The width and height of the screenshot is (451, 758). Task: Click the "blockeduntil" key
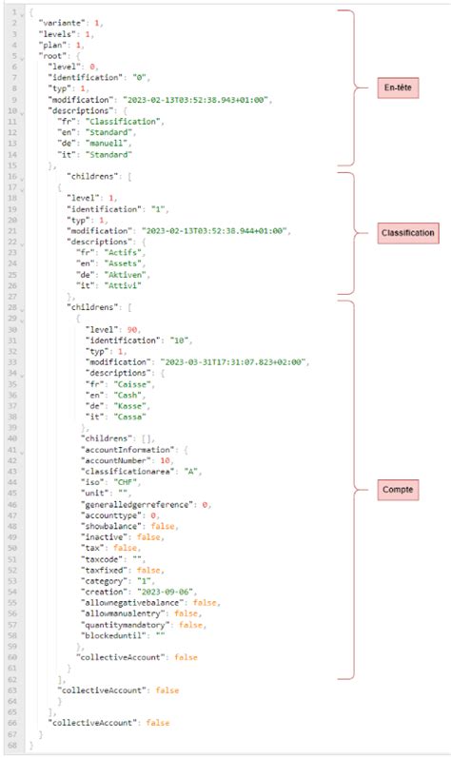115,635
